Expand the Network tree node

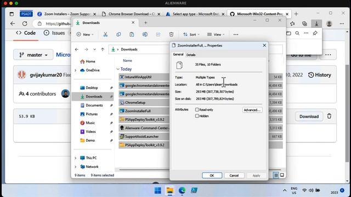click(76, 166)
